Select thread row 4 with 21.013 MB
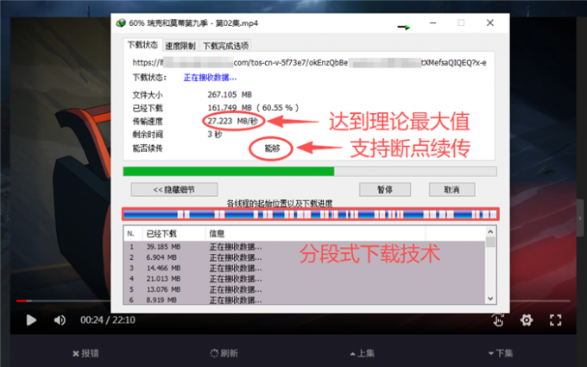587x367 pixels. pos(304,279)
